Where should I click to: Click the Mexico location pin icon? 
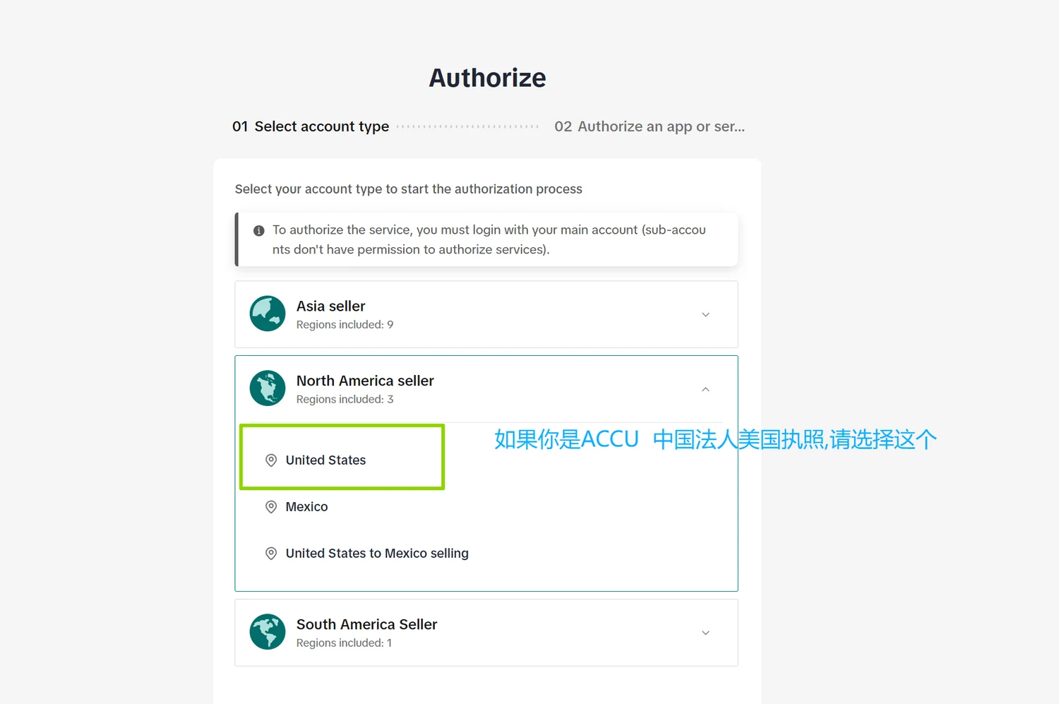click(x=271, y=507)
